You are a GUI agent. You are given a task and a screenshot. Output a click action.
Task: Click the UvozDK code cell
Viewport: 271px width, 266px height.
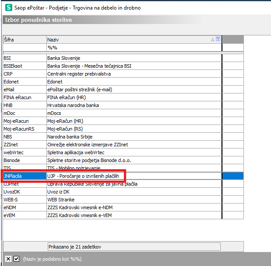[25, 192]
